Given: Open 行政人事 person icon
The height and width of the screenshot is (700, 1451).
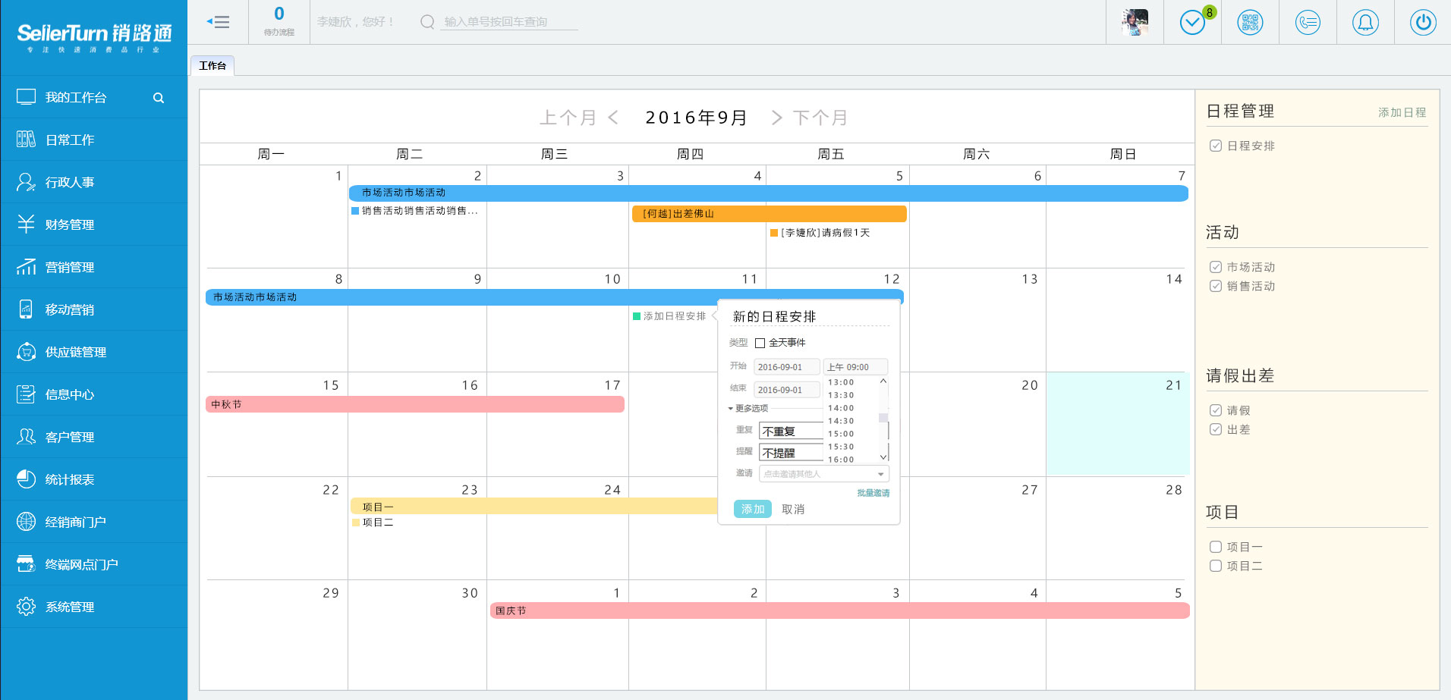Looking at the screenshot, I should pos(26,182).
